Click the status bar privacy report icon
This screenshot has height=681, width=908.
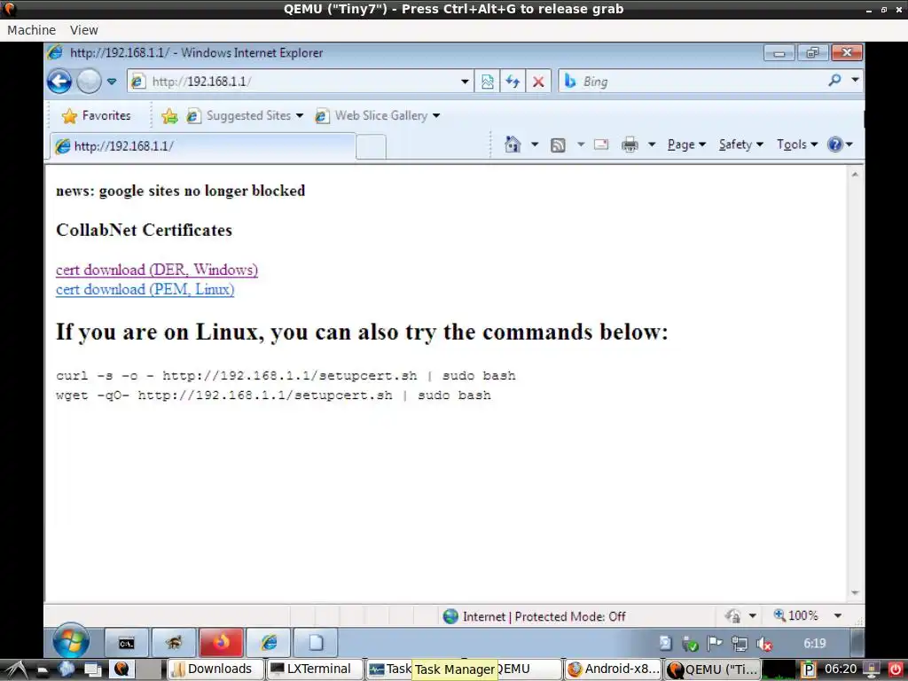point(733,616)
